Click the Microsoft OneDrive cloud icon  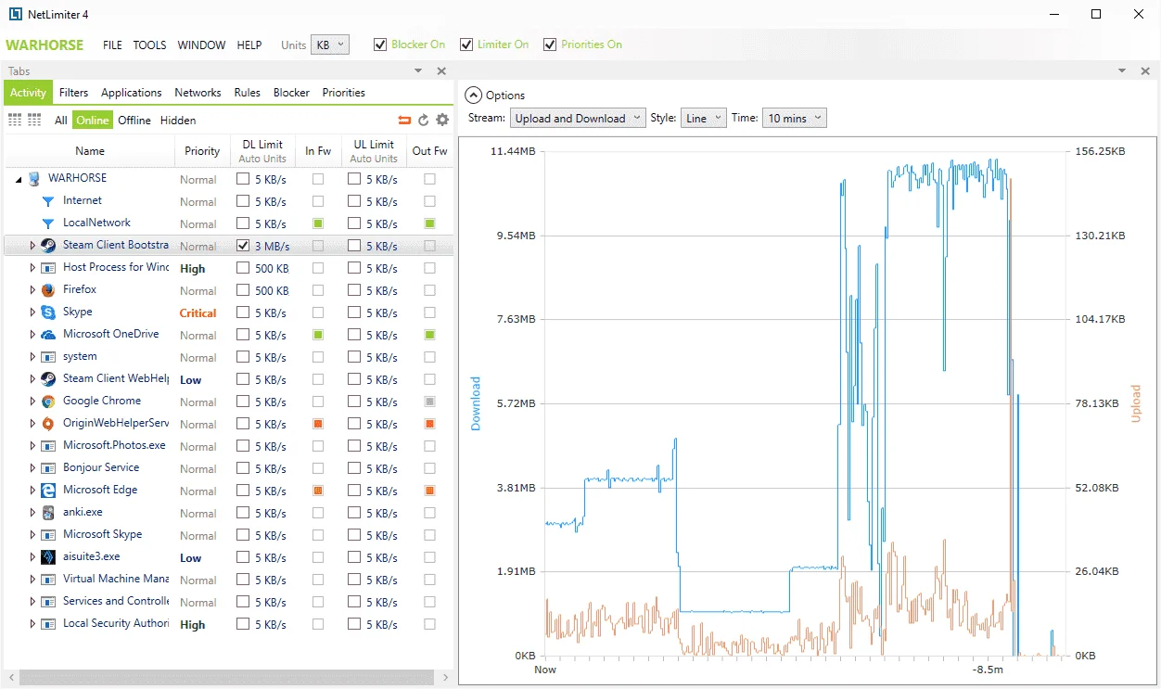(x=48, y=335)
